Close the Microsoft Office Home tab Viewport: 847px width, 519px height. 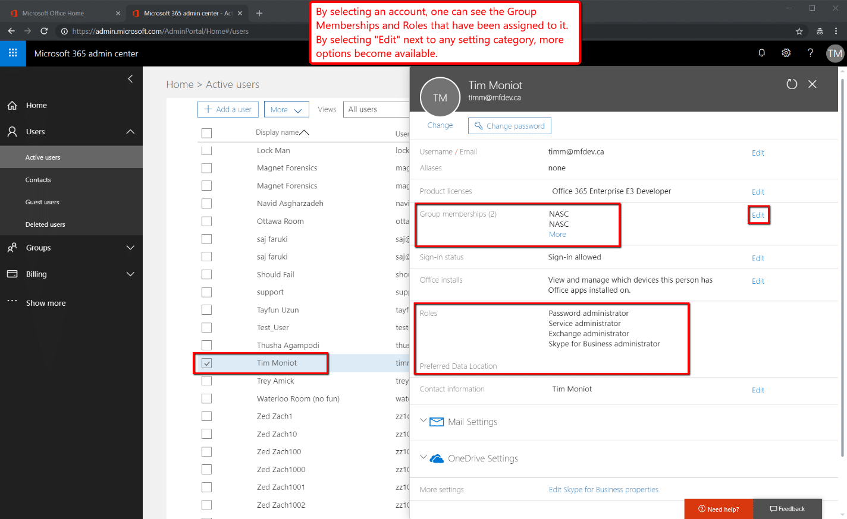[x=118, y=13]
